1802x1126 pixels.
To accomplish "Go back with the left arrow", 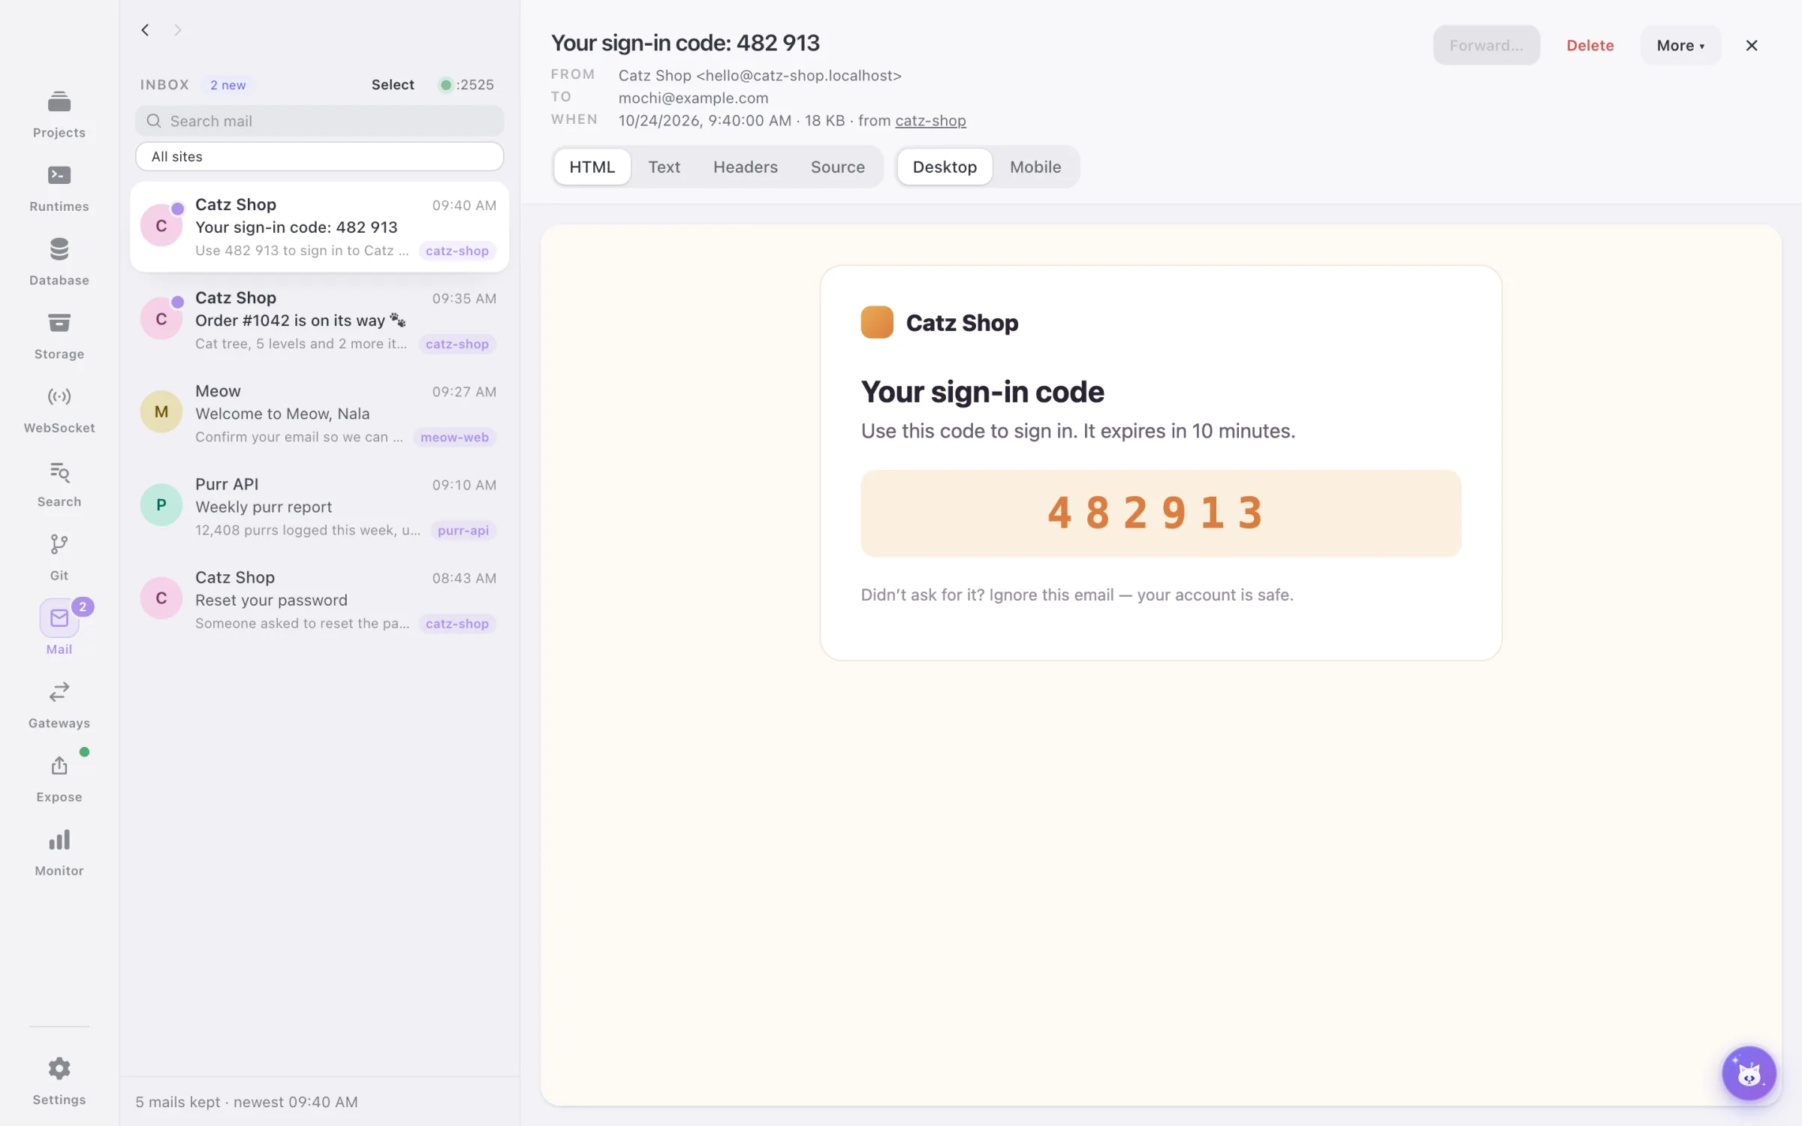I will pyautogui.click(x=145, y=30).
